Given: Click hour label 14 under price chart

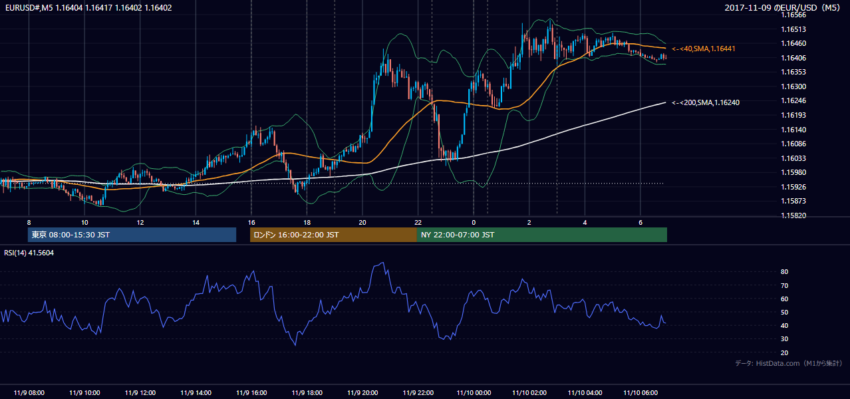Looking at the screenshot, I should tap(196, 222).
